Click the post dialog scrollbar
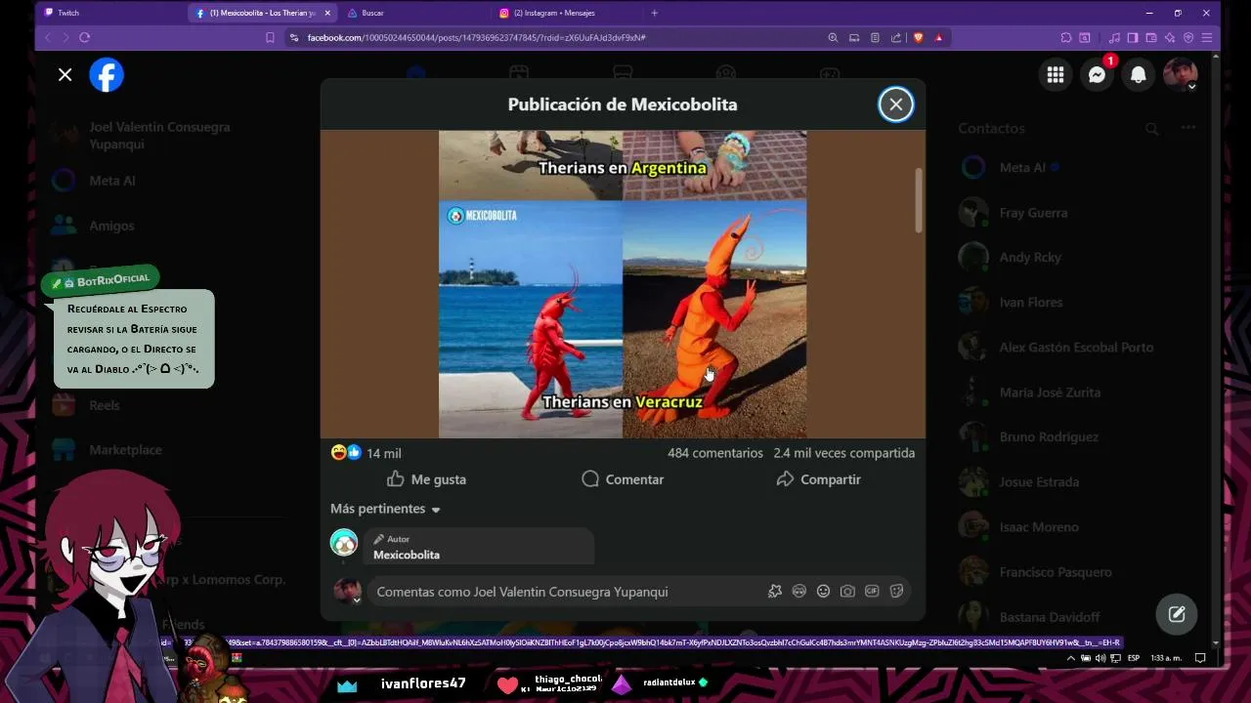The image size is (1251, 703). [919, 200]
